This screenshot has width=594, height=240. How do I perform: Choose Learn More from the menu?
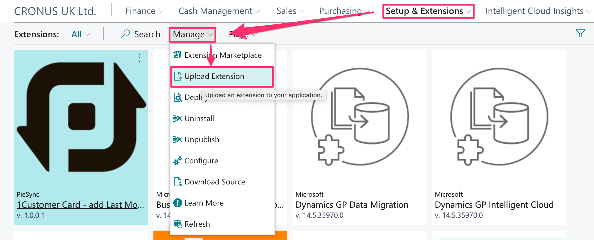click(222, 203)
